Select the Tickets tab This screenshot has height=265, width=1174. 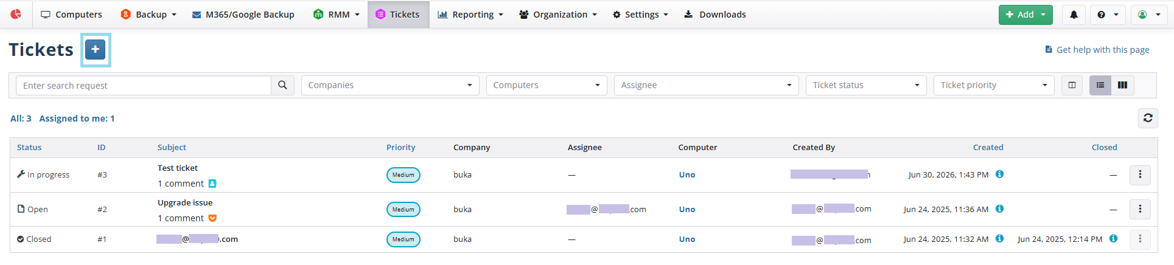398,15
